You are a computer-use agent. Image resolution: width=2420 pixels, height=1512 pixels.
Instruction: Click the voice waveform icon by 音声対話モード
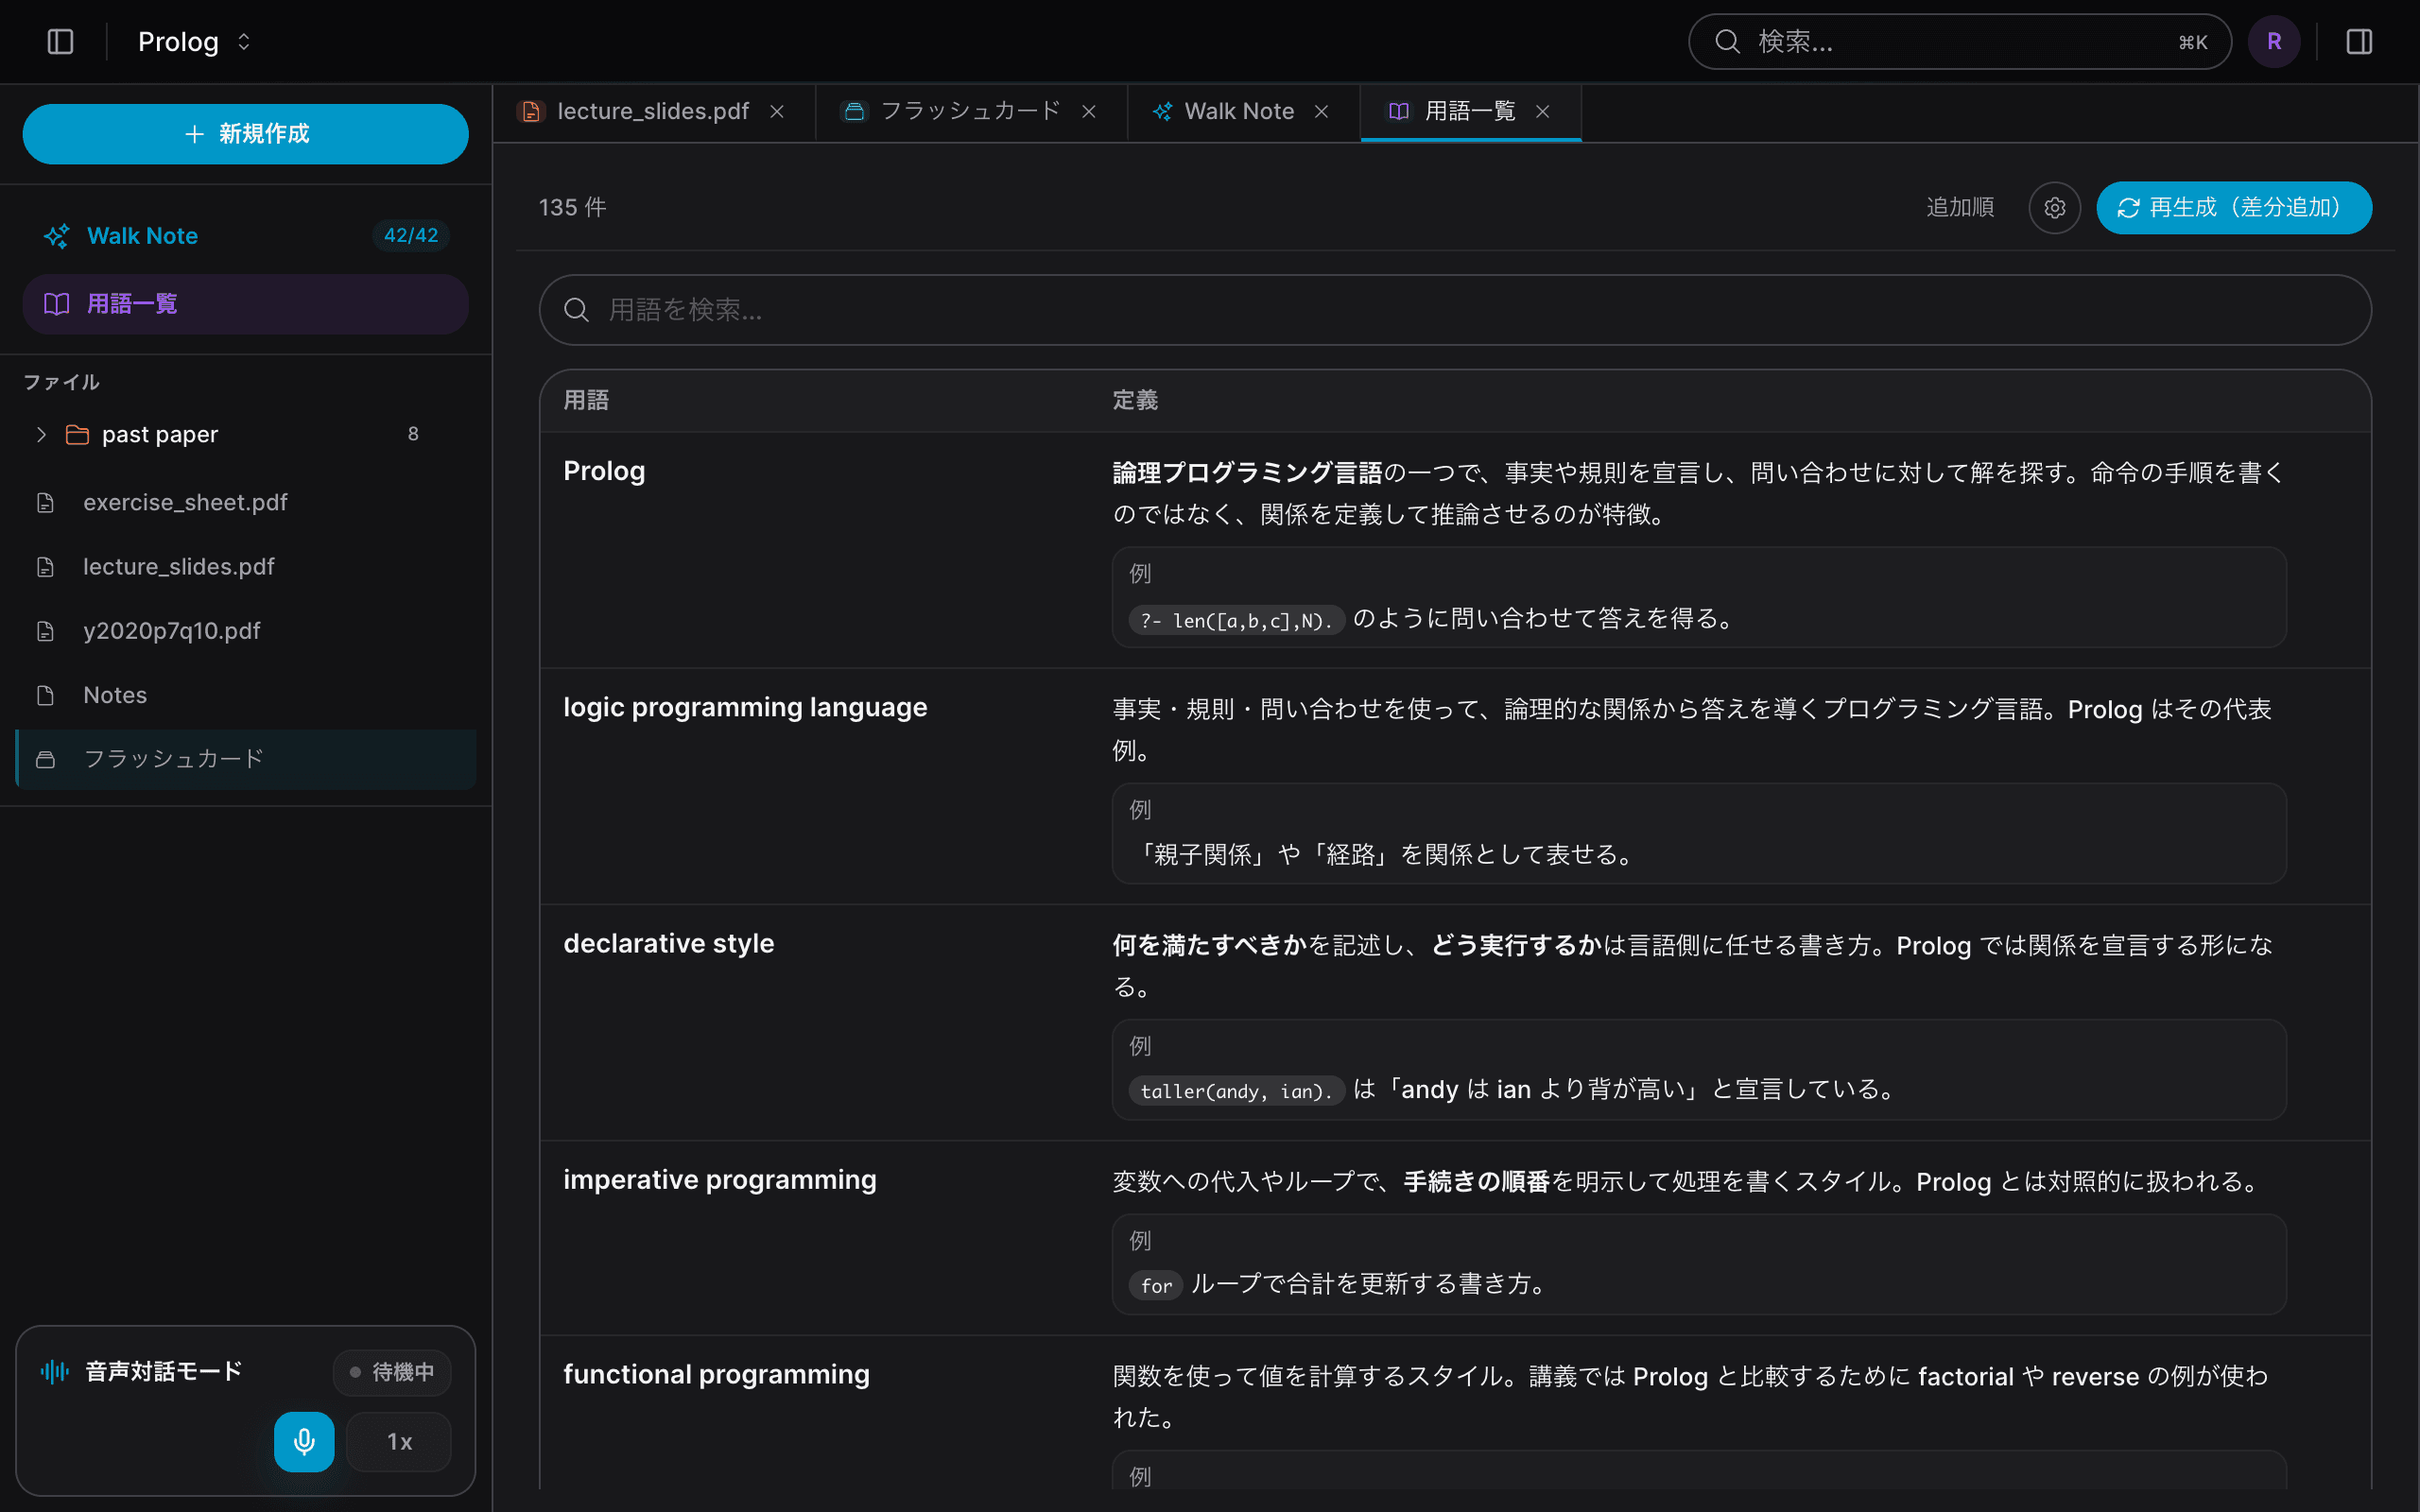coord(55,1371)
